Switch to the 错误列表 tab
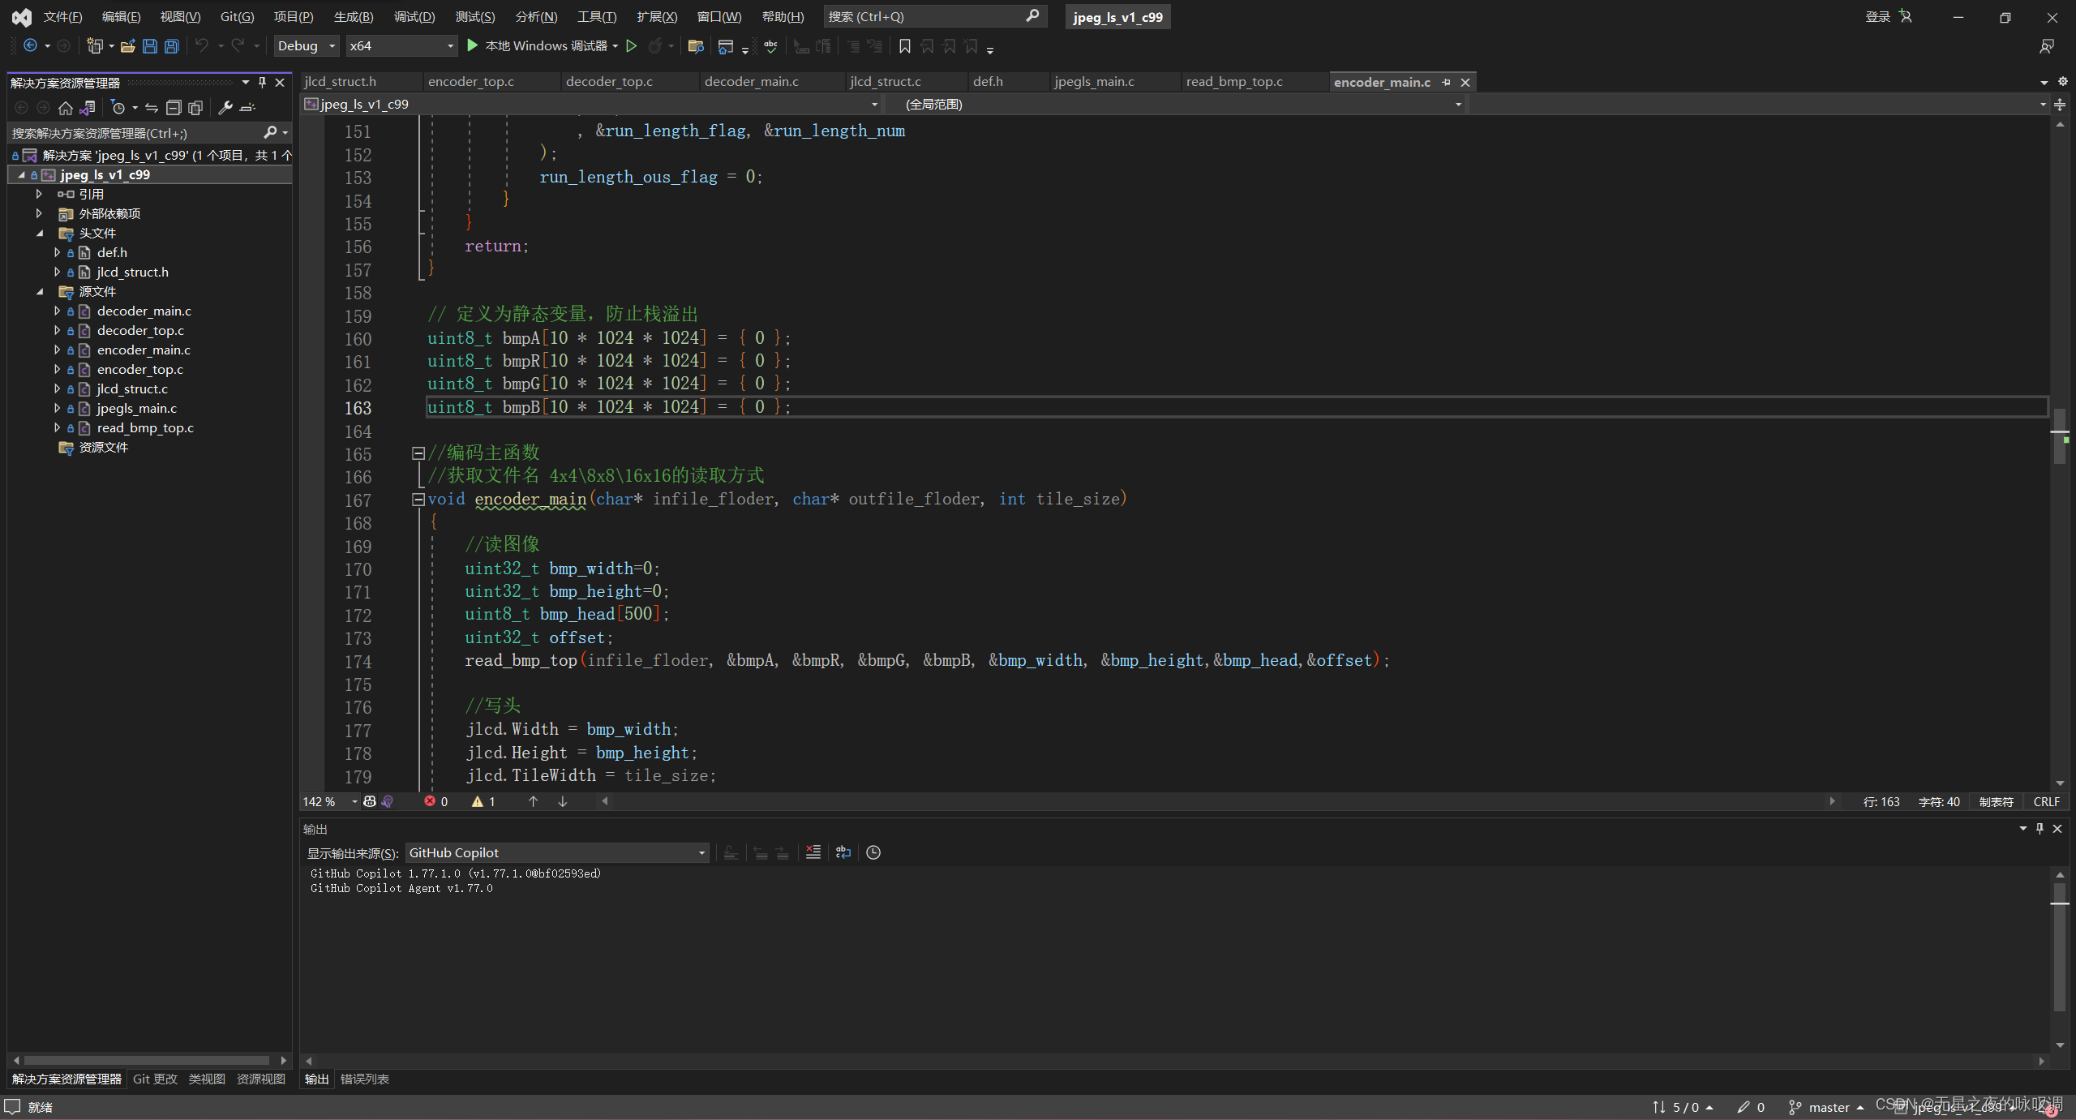Viewport: 2076px width, 1120px height. [x=364, y=1079]
